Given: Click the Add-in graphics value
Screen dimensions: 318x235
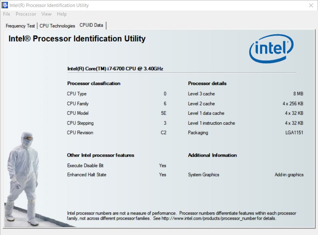Looking at the screenshot, I should [x=289, y=175].
